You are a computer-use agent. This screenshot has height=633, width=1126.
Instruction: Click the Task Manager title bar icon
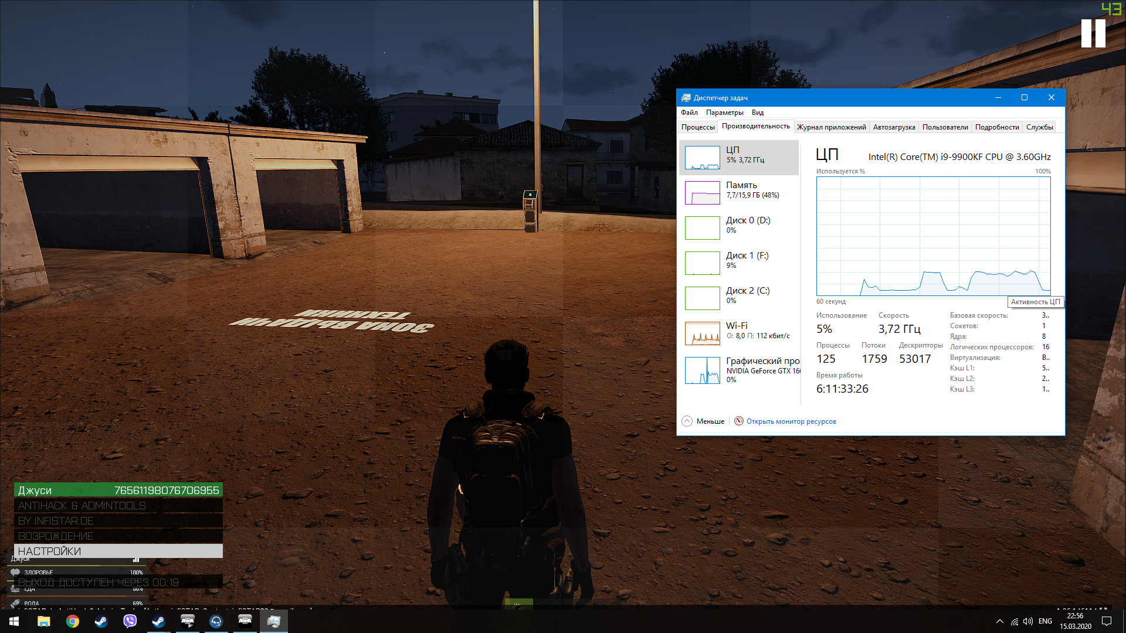click(x=686, y=98)
